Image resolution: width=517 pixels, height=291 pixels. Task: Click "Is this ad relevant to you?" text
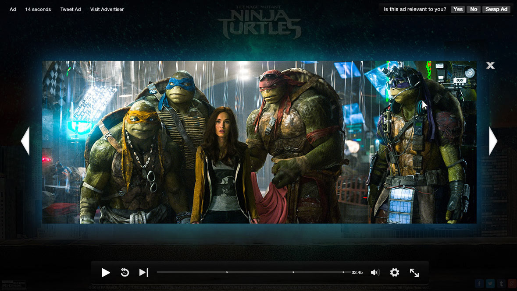[415, 9]
